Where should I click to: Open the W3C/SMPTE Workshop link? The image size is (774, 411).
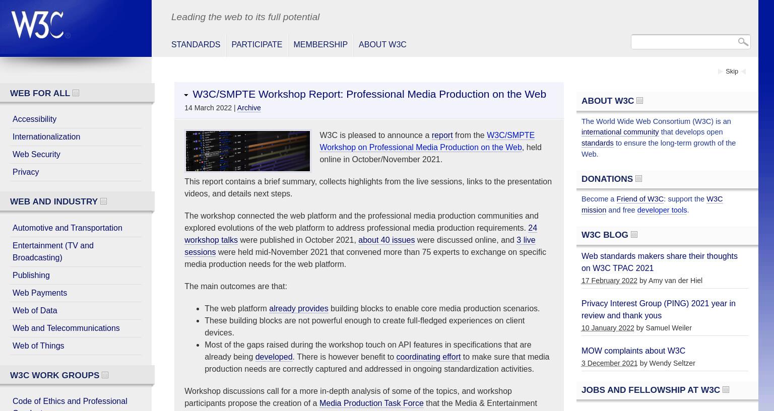click(x=427, y=142)
